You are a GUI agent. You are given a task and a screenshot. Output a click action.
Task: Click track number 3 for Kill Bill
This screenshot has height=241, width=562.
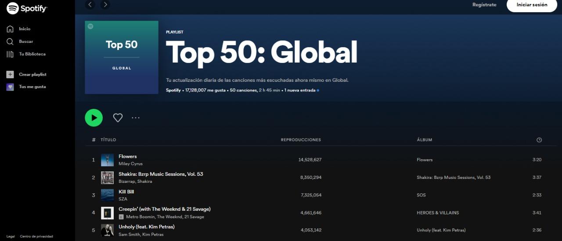click(94, 195)
